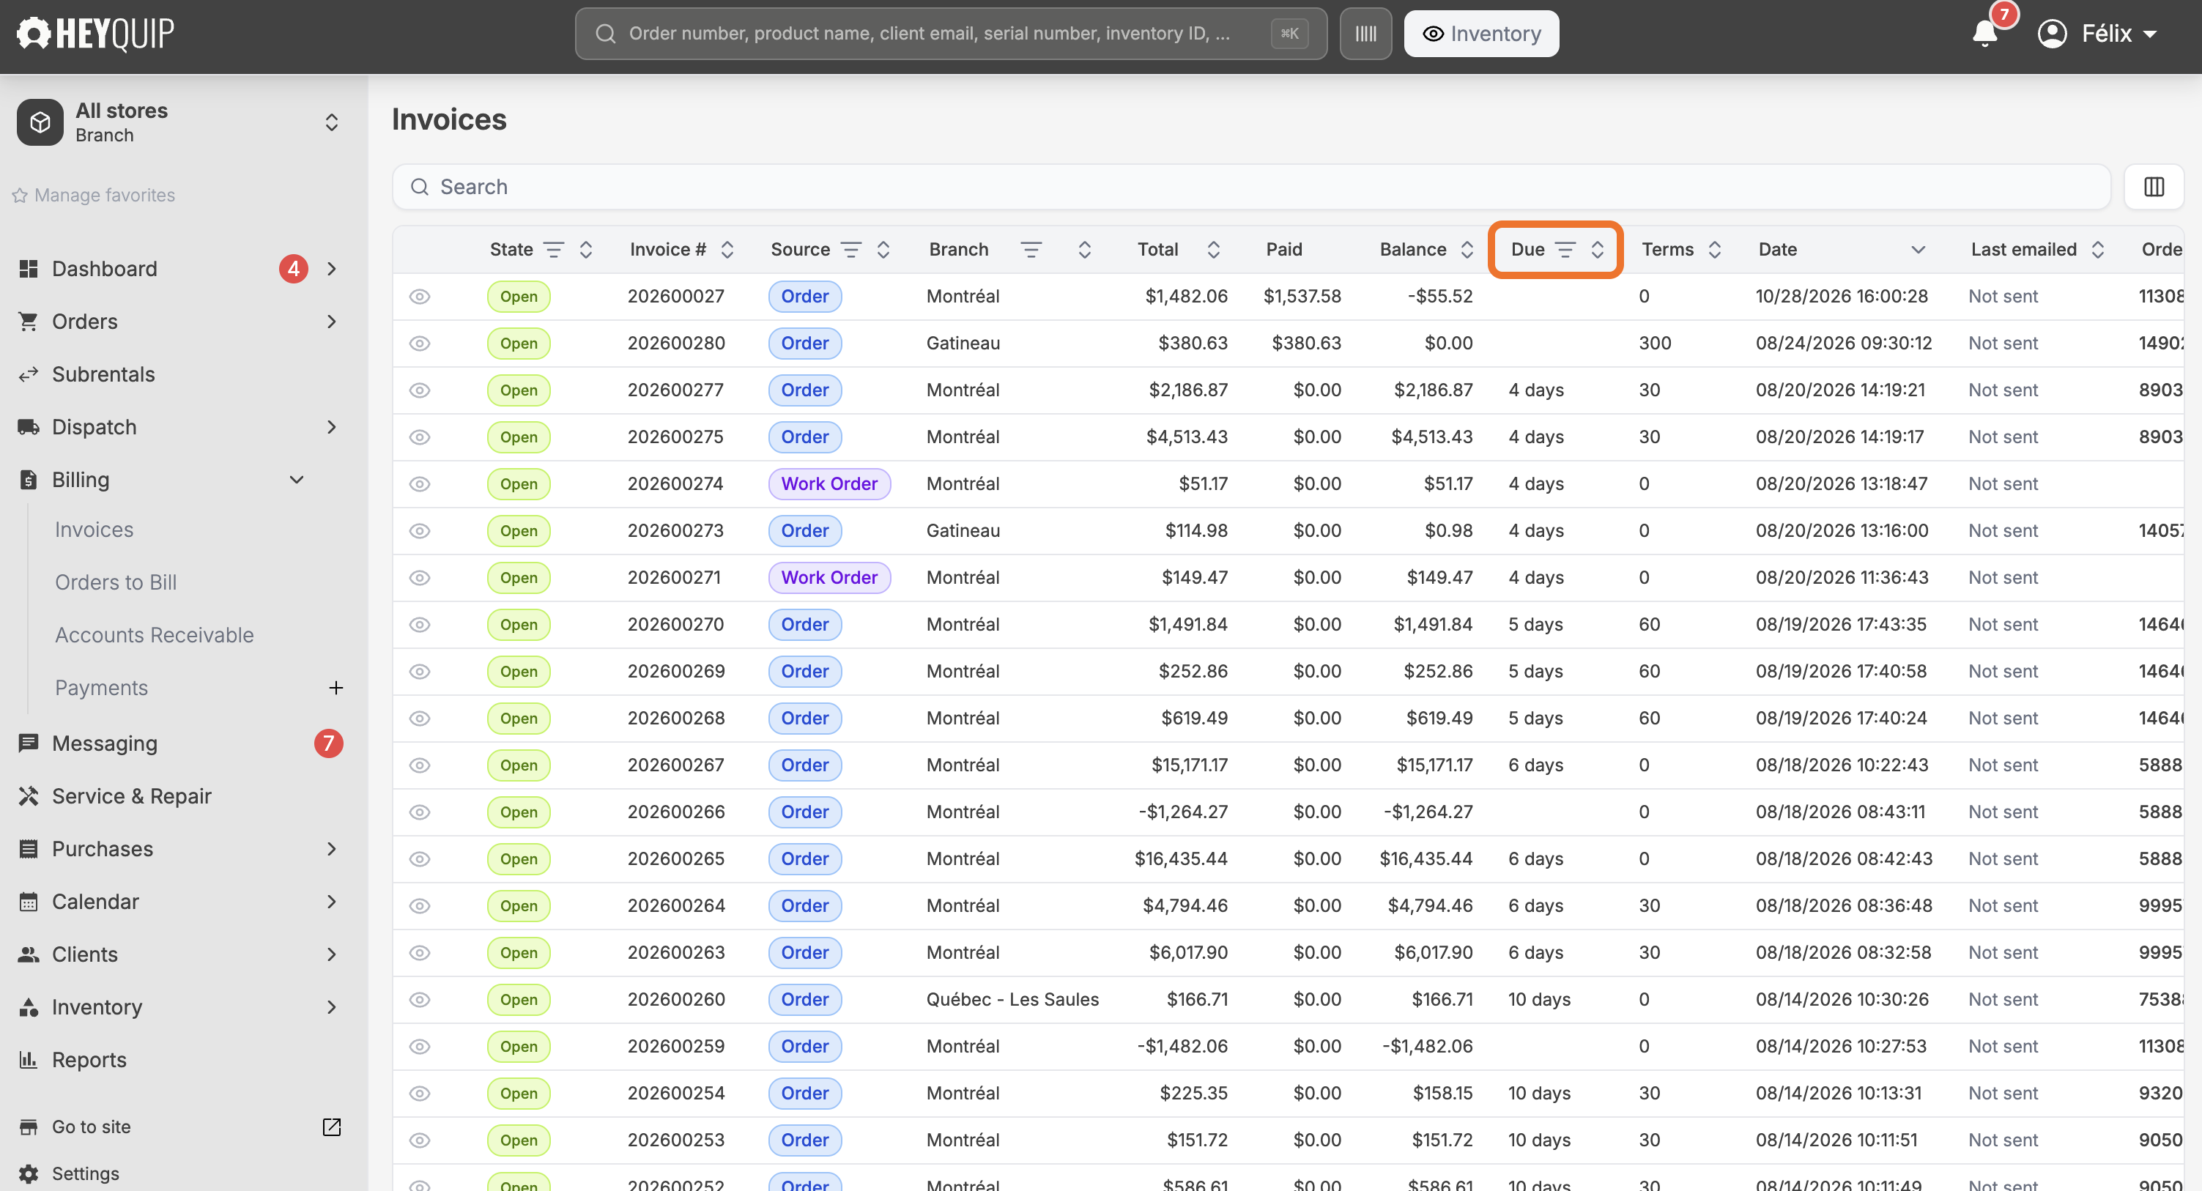Screen dimensions: 2202x1191
Task: Open the Félix user menu
Action: pyautogui.click(x=2099, y=34)
